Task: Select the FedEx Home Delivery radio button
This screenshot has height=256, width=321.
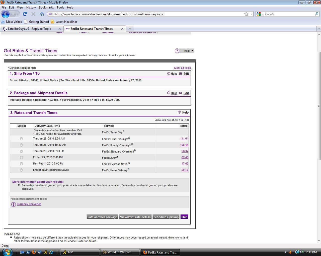Action: (x=21, y=170)
